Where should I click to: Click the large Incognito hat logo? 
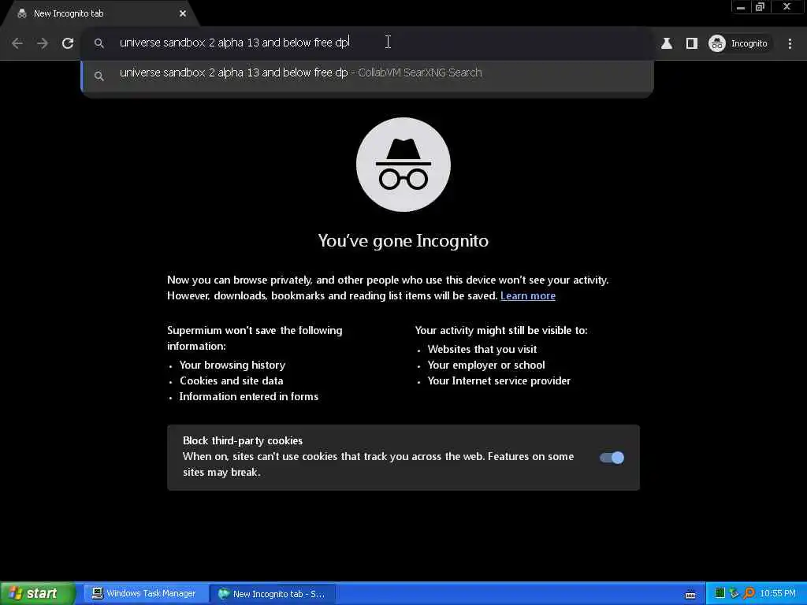403,165
